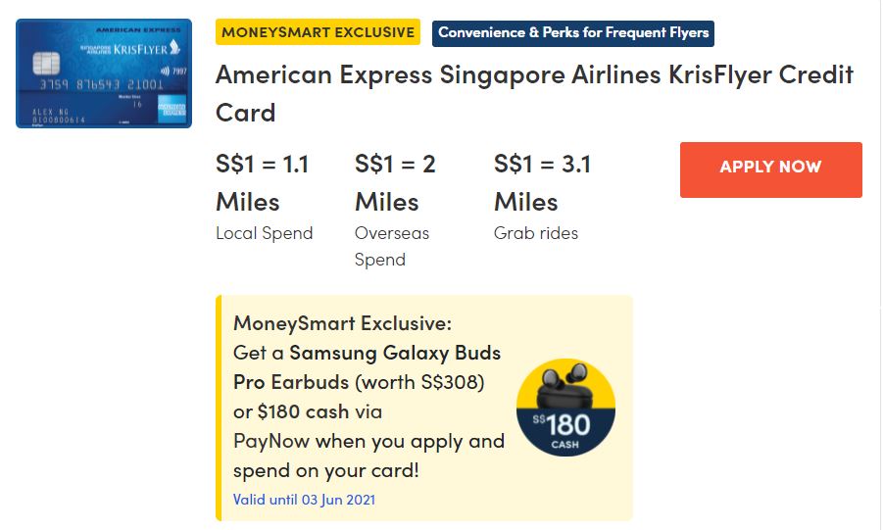Screen dimensions: 883x530
Task: Click the KrisFlyer logo on the card image
Action: pos(140,48)
